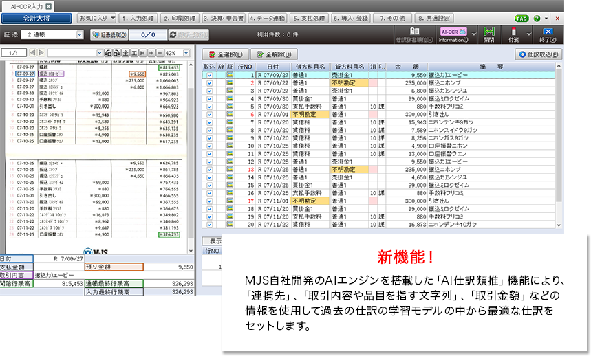Select the 不明勘定 cell in row 2

pyautogui.click(x=349, y=82)
